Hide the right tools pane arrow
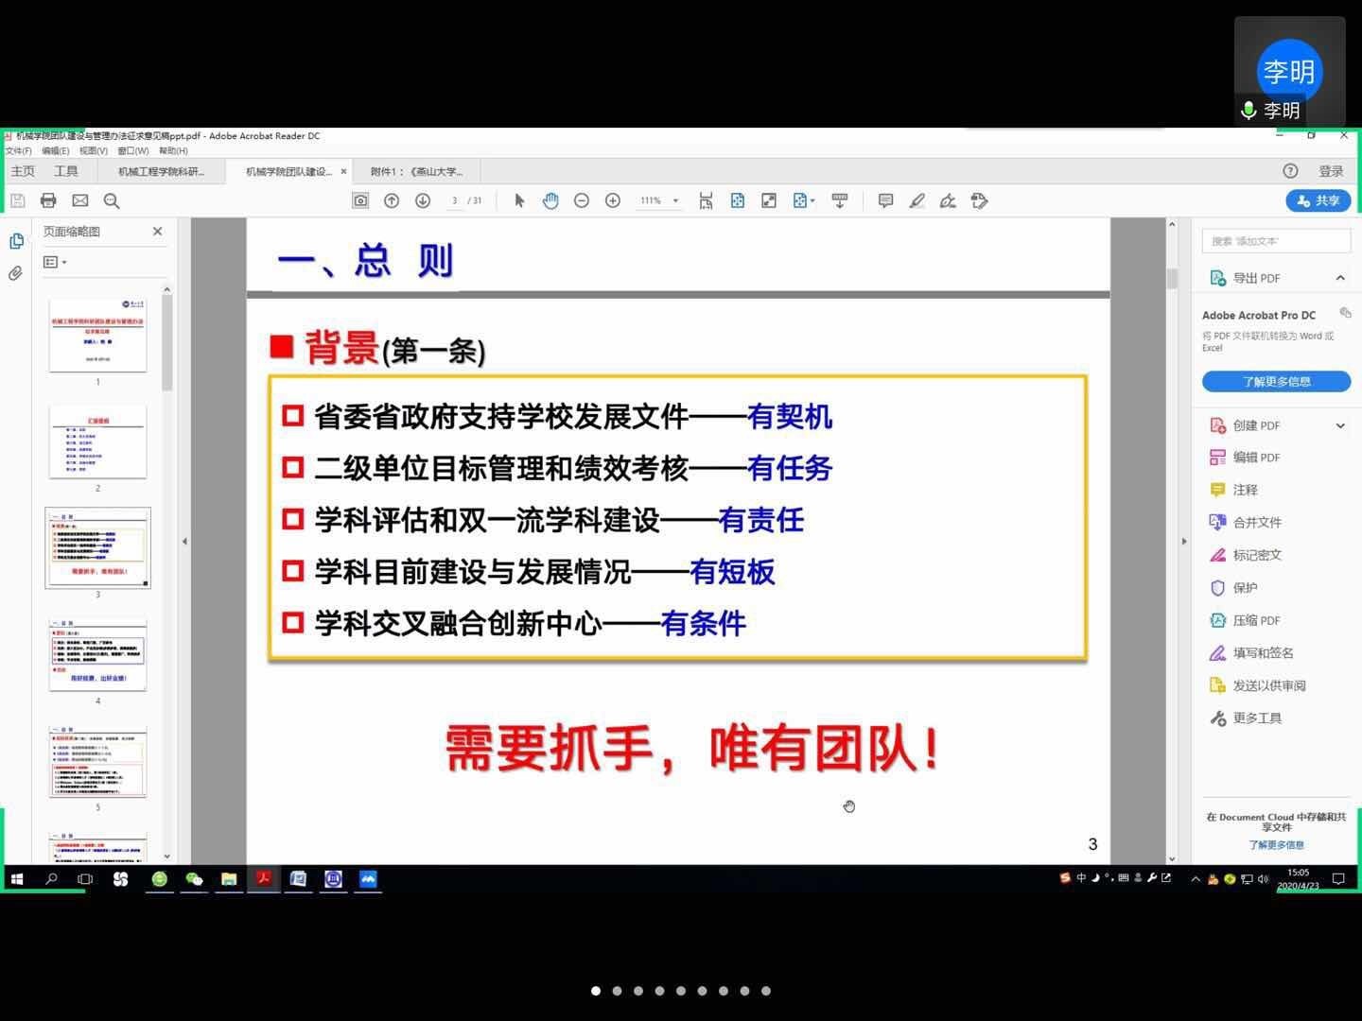The width and height of the screenshot is (1362, 1021). click(x=1183, y=542)
